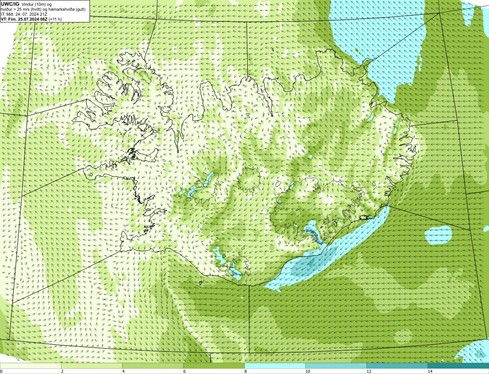Click the '10' label on the color scale

point(308,371)
